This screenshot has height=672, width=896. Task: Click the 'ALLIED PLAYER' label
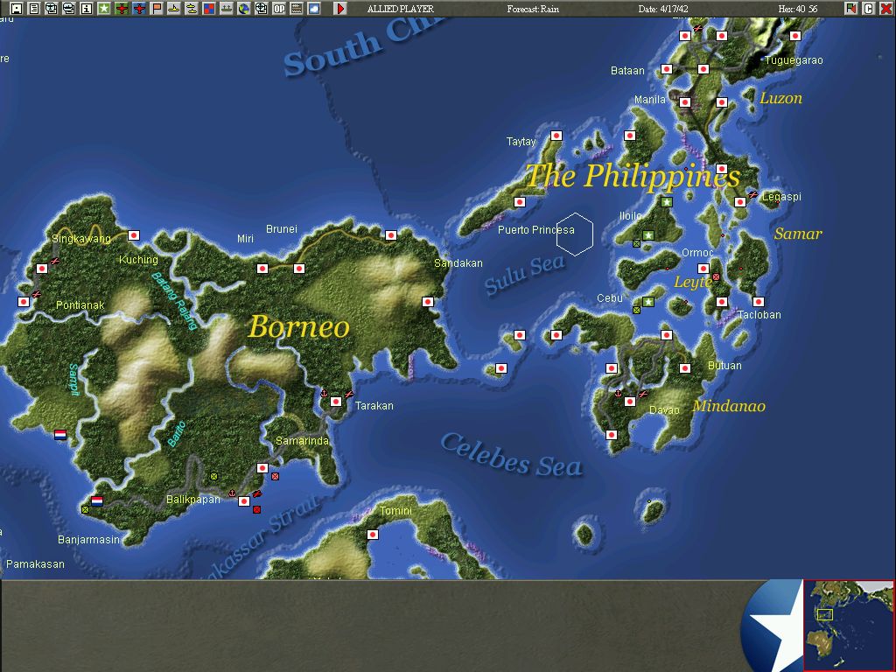pyautogui.click(x=400, y=9)
